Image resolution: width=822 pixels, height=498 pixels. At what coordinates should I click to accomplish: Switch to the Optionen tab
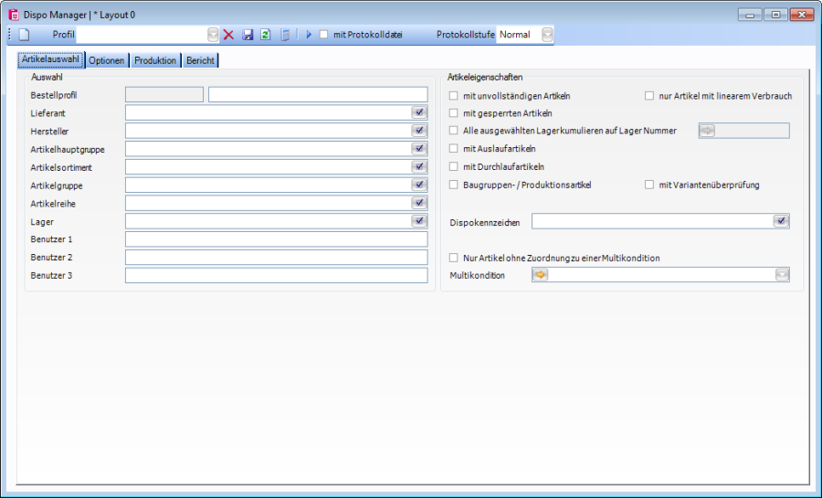tap(107, 60)
